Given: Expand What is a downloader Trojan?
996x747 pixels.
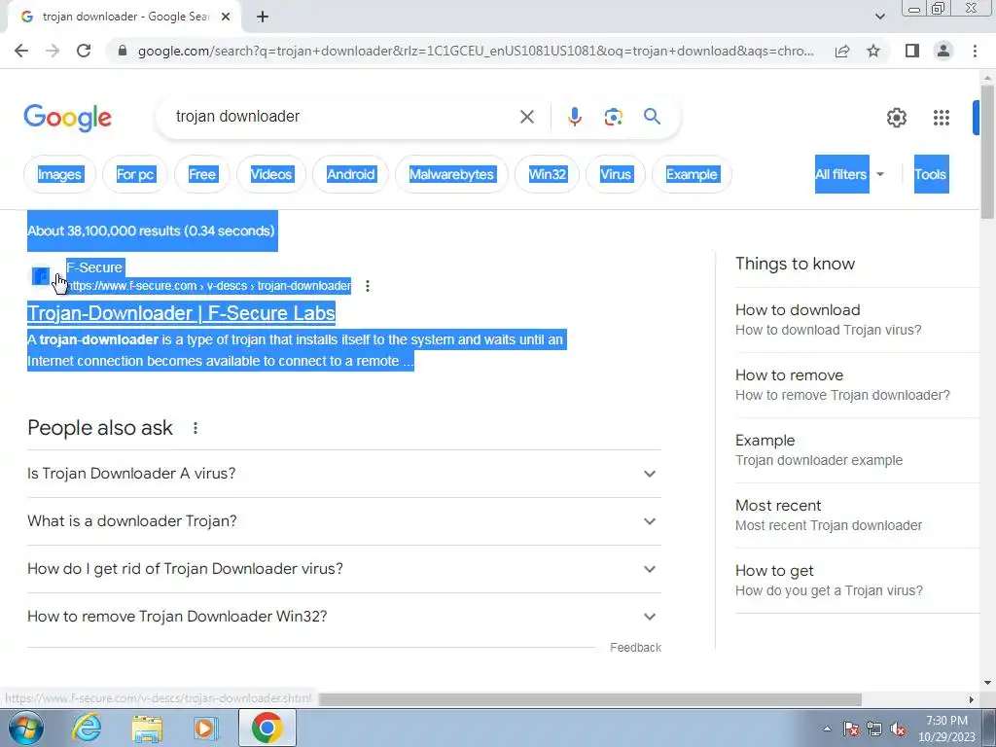Looking at the screenshot, I should pyautogui.click(x=344, y=521).
